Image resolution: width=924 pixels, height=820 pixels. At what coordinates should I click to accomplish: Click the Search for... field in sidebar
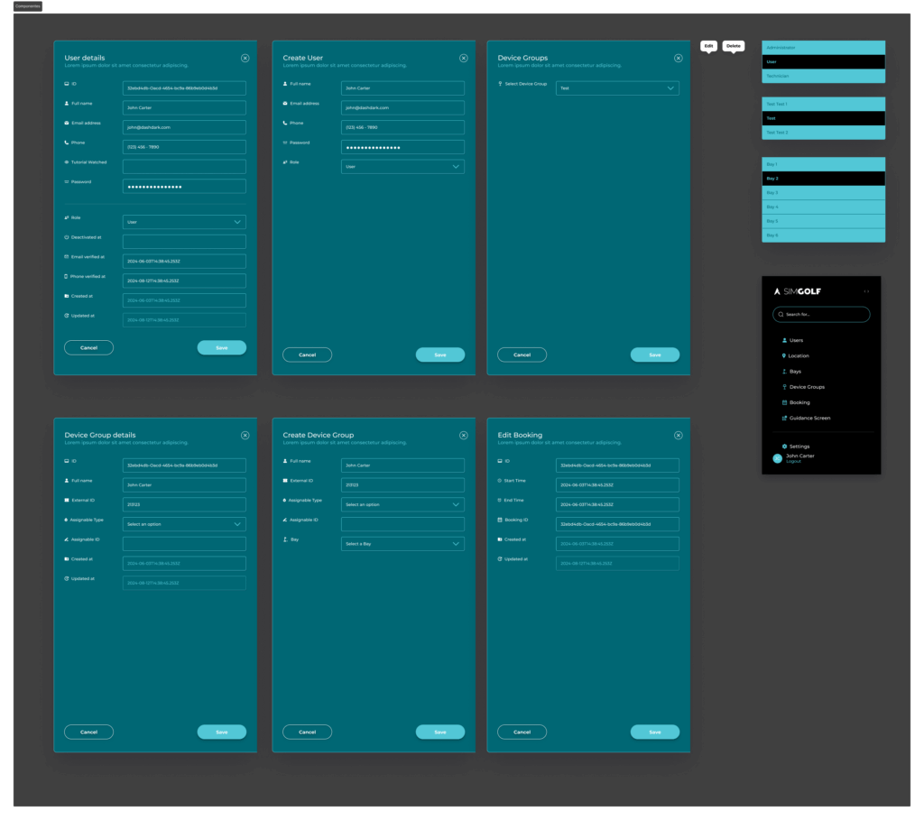[823, 315]
